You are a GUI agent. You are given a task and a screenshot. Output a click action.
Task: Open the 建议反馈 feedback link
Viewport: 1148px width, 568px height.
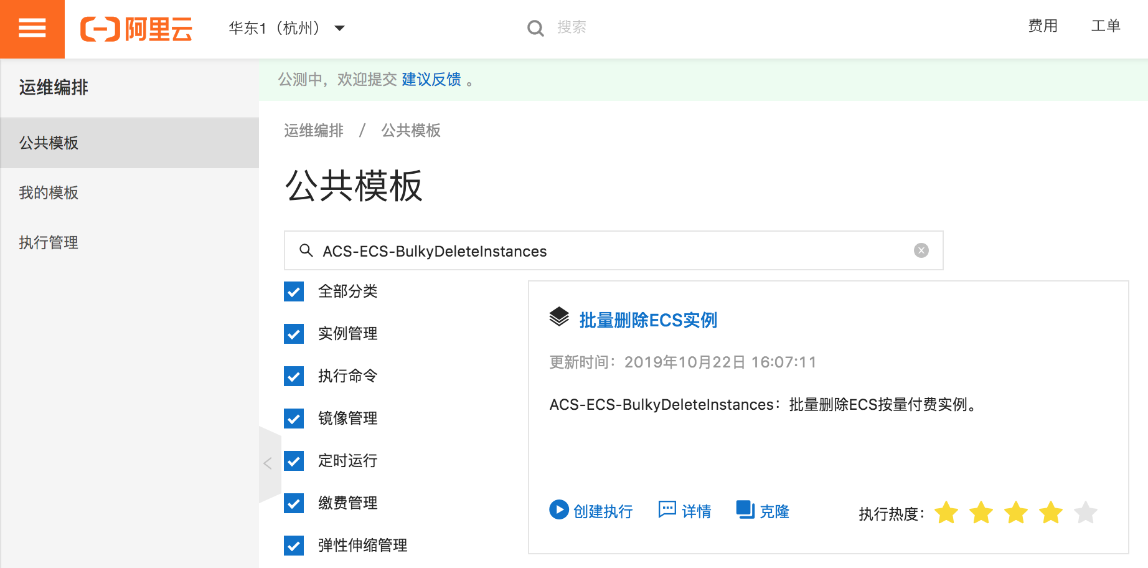click(431, 80)
